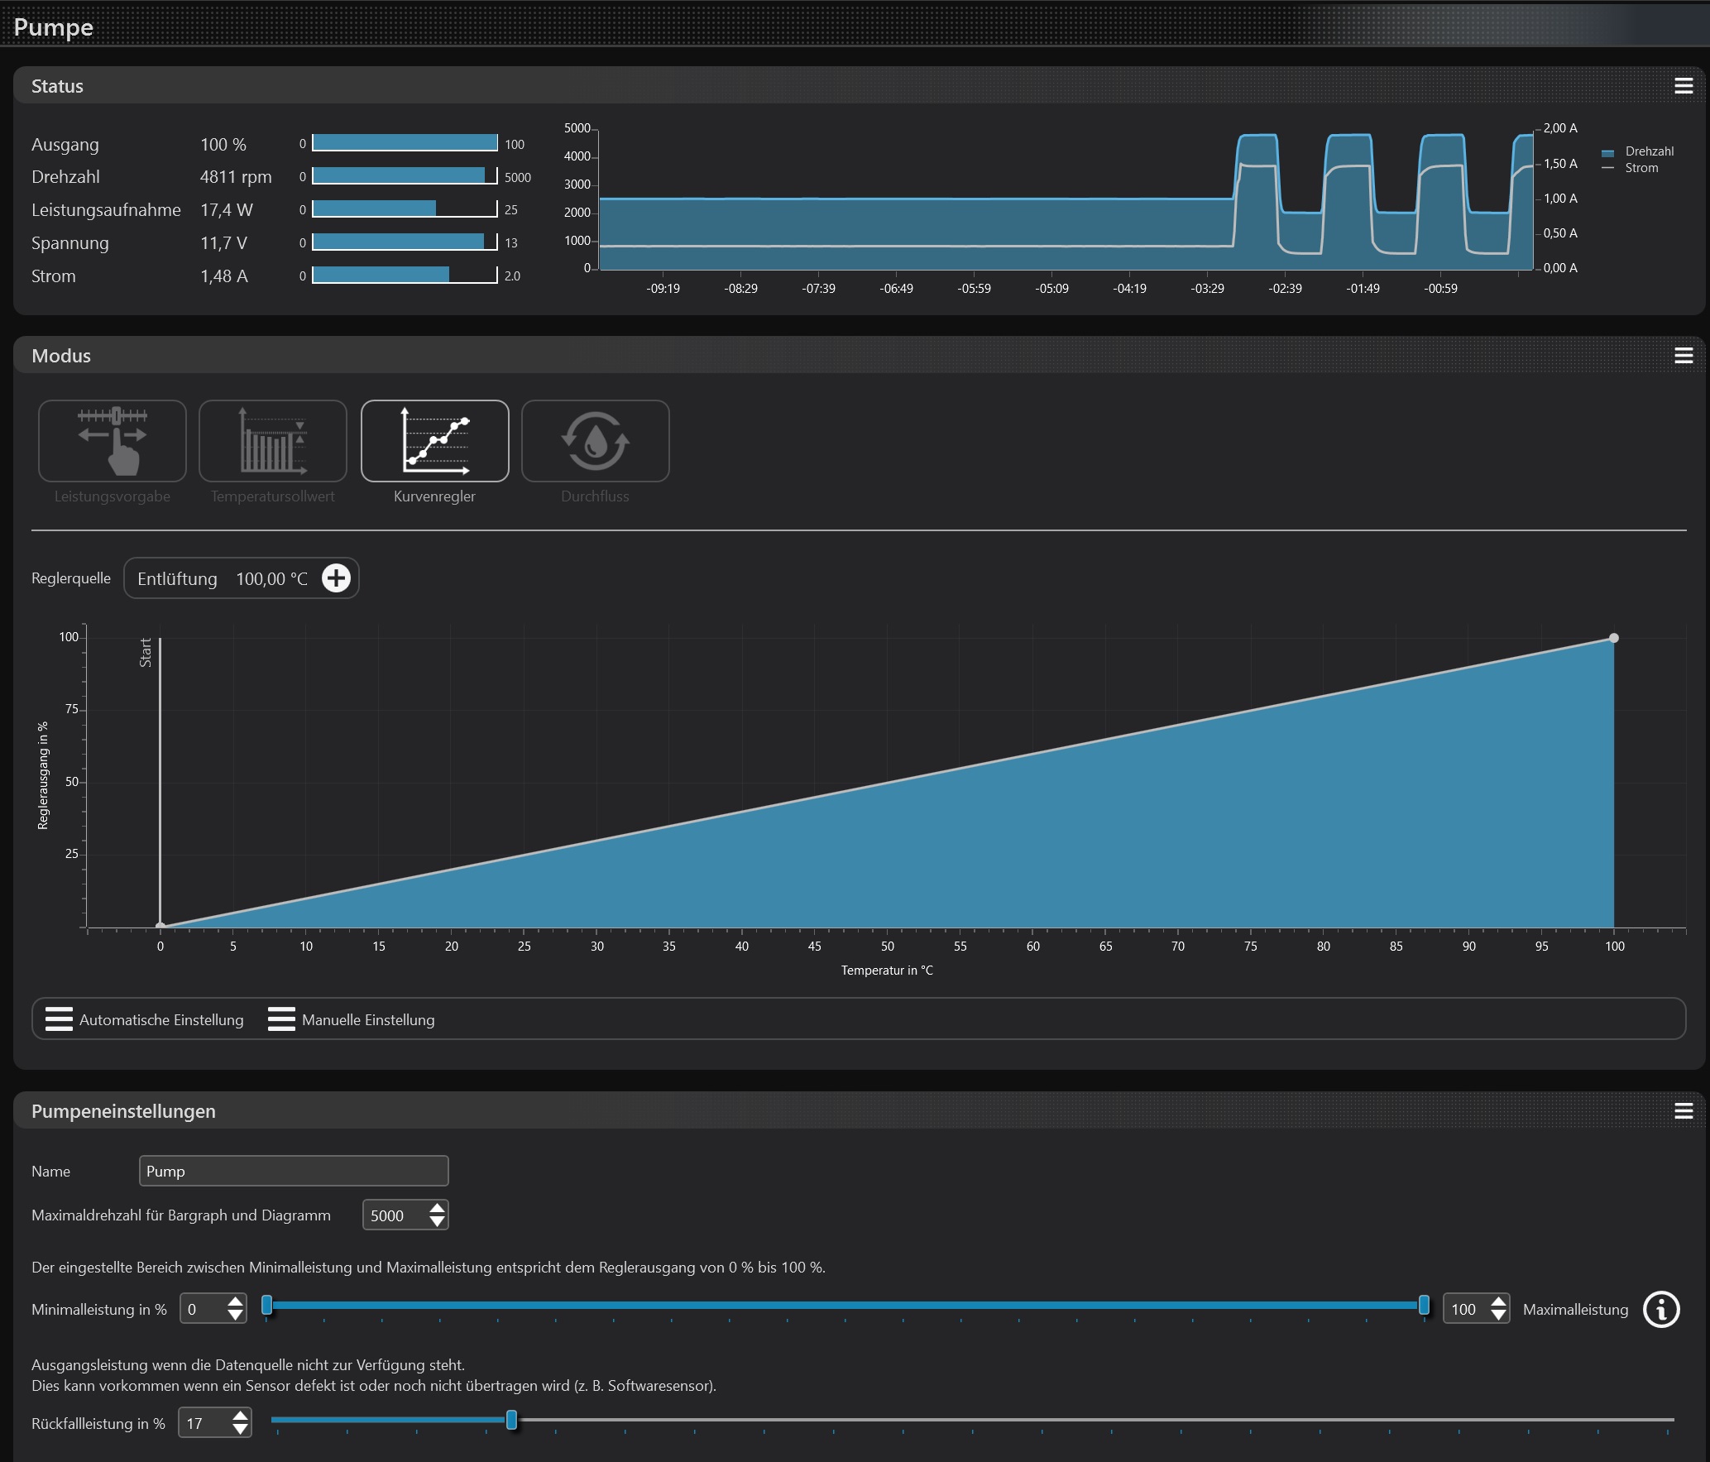Decrease the Maximalleistung value with the down arrow
1710x1462 pixels.
(x=1498, y=1316)
